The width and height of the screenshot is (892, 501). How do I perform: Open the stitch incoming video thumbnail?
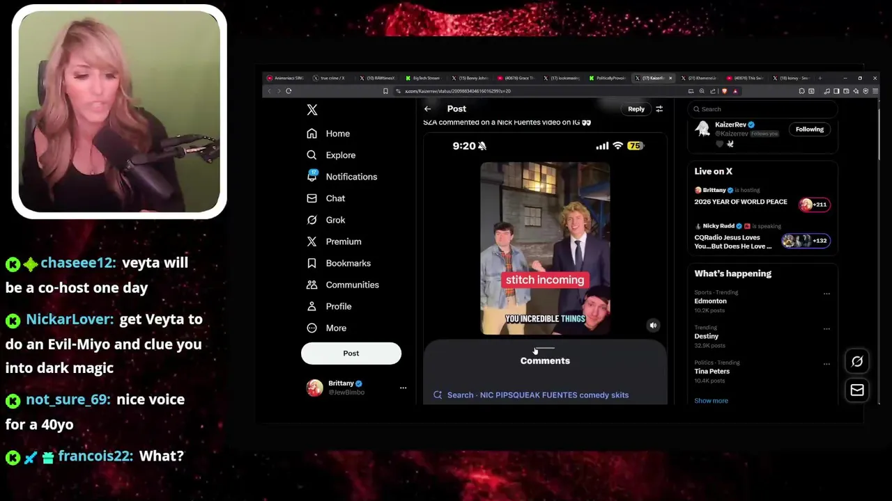point(545,248)
